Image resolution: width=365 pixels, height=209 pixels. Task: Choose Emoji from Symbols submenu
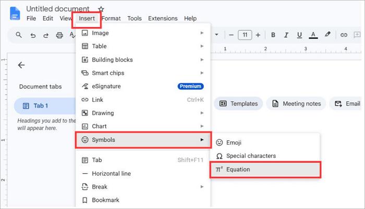[265, 142]
